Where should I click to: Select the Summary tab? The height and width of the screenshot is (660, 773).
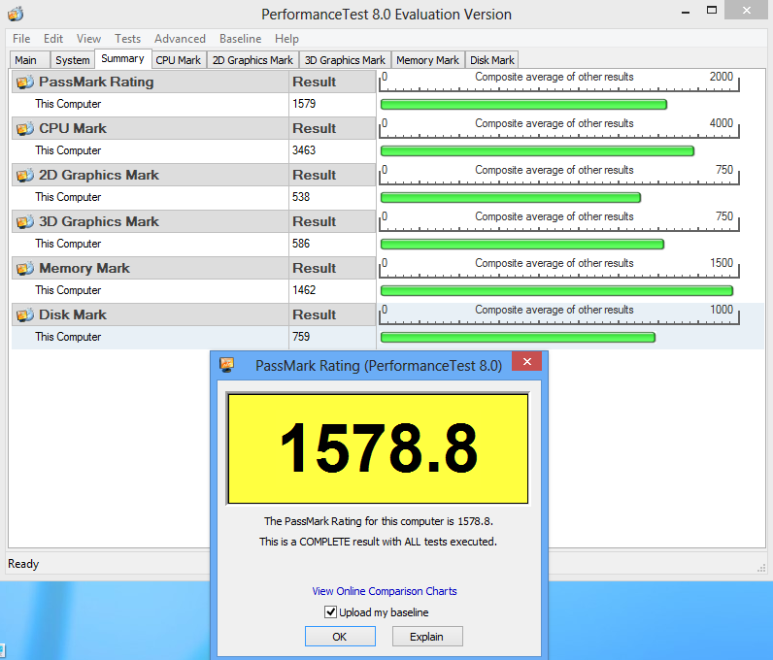[x=122, y=58]
